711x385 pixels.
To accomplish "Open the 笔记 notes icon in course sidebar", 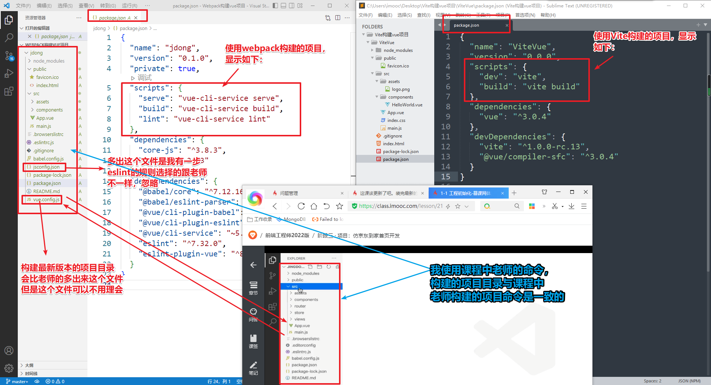I will [x=253, y=368].
